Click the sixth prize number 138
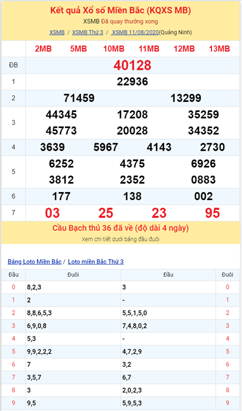The width and height of the screenshot is (242, 411). [133, 196]
